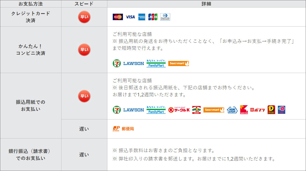The height and width of the screenshot is (171, 306).
Task: Click the JCB card logo
Action: click(x=153, y=17)
